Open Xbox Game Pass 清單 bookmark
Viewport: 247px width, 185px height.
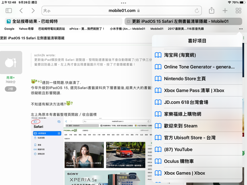[x=197, y=90]
